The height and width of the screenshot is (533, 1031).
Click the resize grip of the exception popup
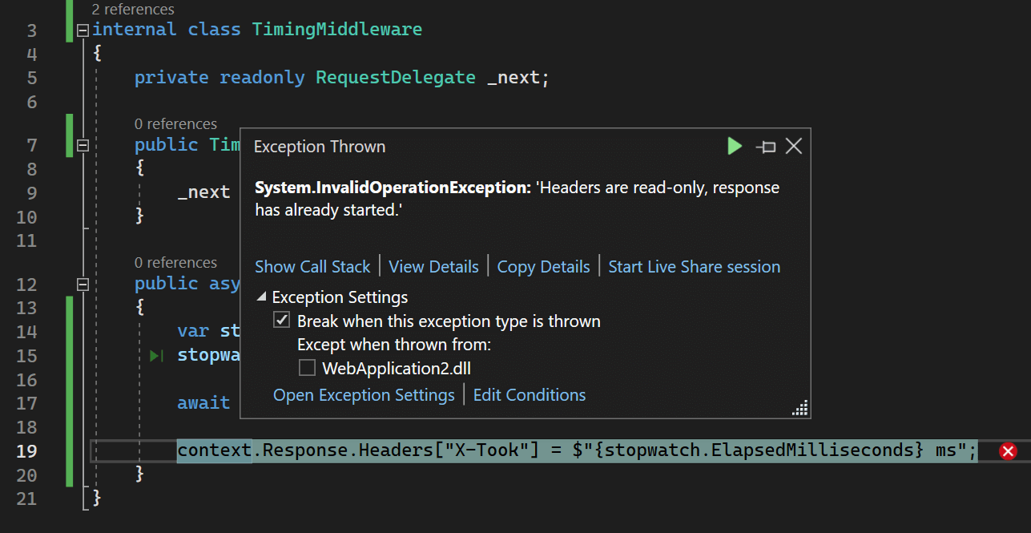[799, 408]
